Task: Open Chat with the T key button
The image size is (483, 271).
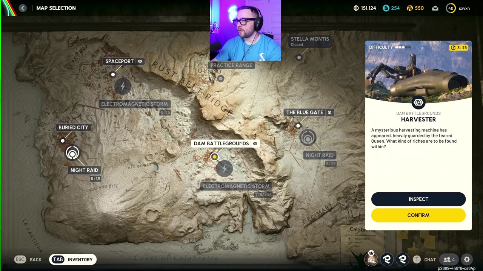Action: tap(425, 259)
